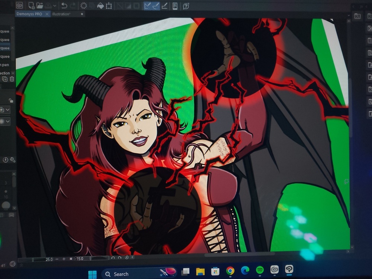372x279 pixels.
Task: Create a new canvas document
Action: (32, 5)
